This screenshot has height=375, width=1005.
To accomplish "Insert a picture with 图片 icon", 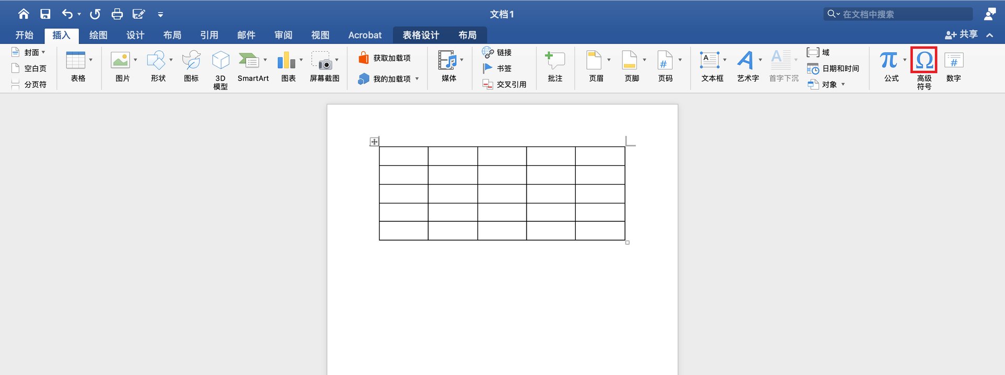I will pos(123,67).
